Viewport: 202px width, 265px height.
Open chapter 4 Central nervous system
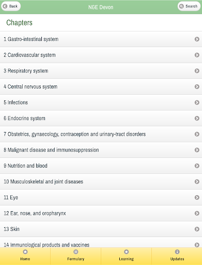pos(101,86)
